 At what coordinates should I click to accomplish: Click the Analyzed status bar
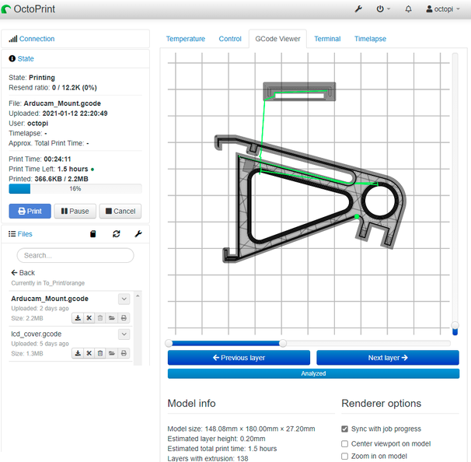pos(313,373)
